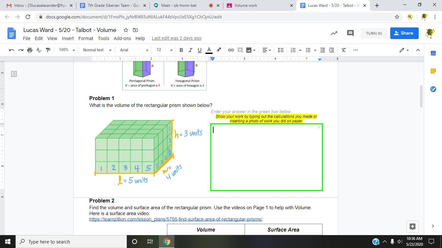Click the Print icon in toolbar
Screen dimensions: 442x248
coord(30,50)
